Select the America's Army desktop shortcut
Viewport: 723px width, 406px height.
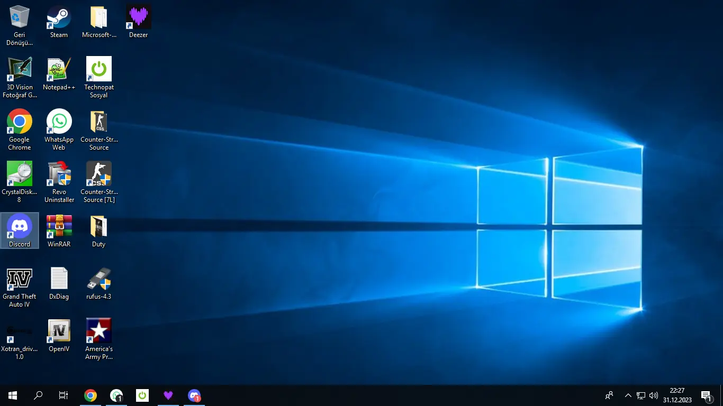99,339
